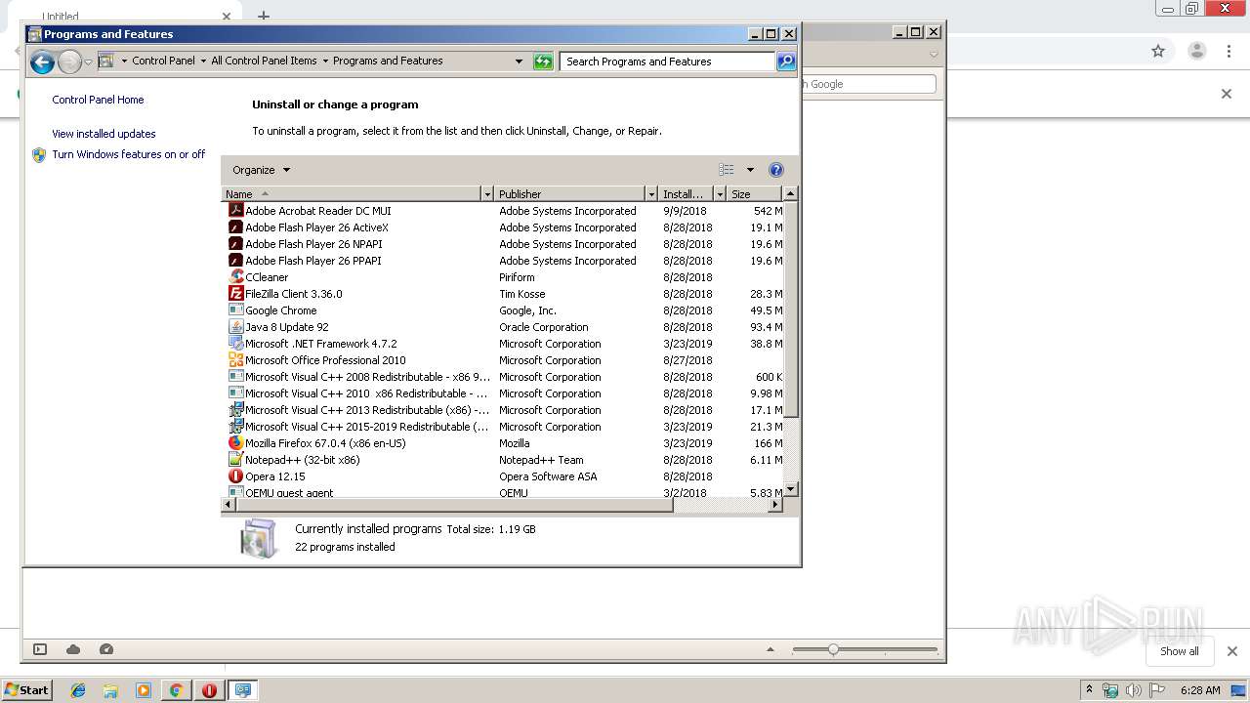Open Opera from the taskbar

click(x=209, y=690)
